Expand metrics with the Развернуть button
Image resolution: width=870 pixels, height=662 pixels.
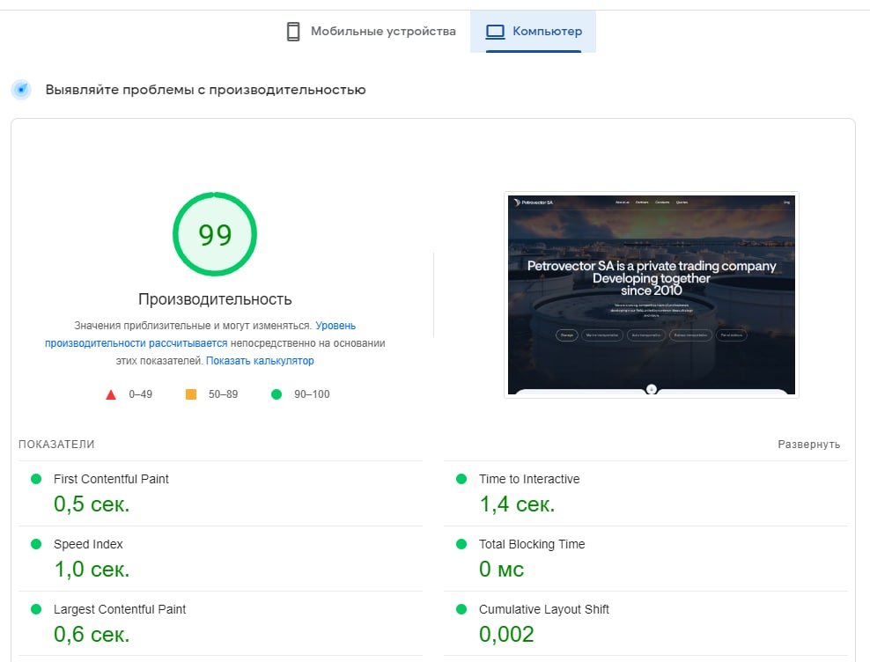pyautogui.click(x=808, y=445)
